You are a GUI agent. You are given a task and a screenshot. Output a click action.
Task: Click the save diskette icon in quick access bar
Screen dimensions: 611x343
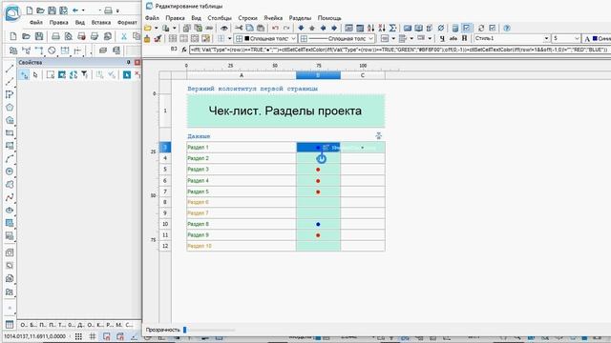point(52,10)
